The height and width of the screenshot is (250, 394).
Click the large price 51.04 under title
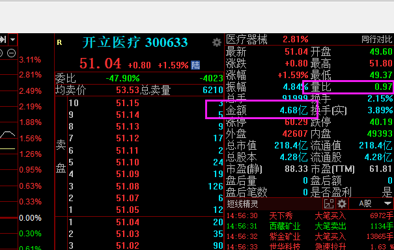100,63
